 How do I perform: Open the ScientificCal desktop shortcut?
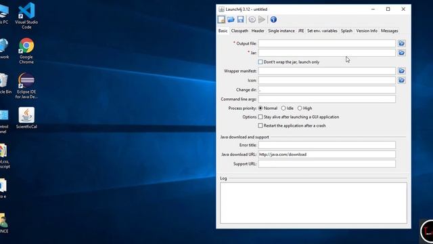(x=26, y=118)
